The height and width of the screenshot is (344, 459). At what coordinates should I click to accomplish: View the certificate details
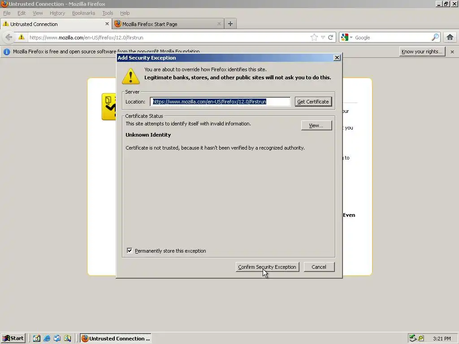316,125
